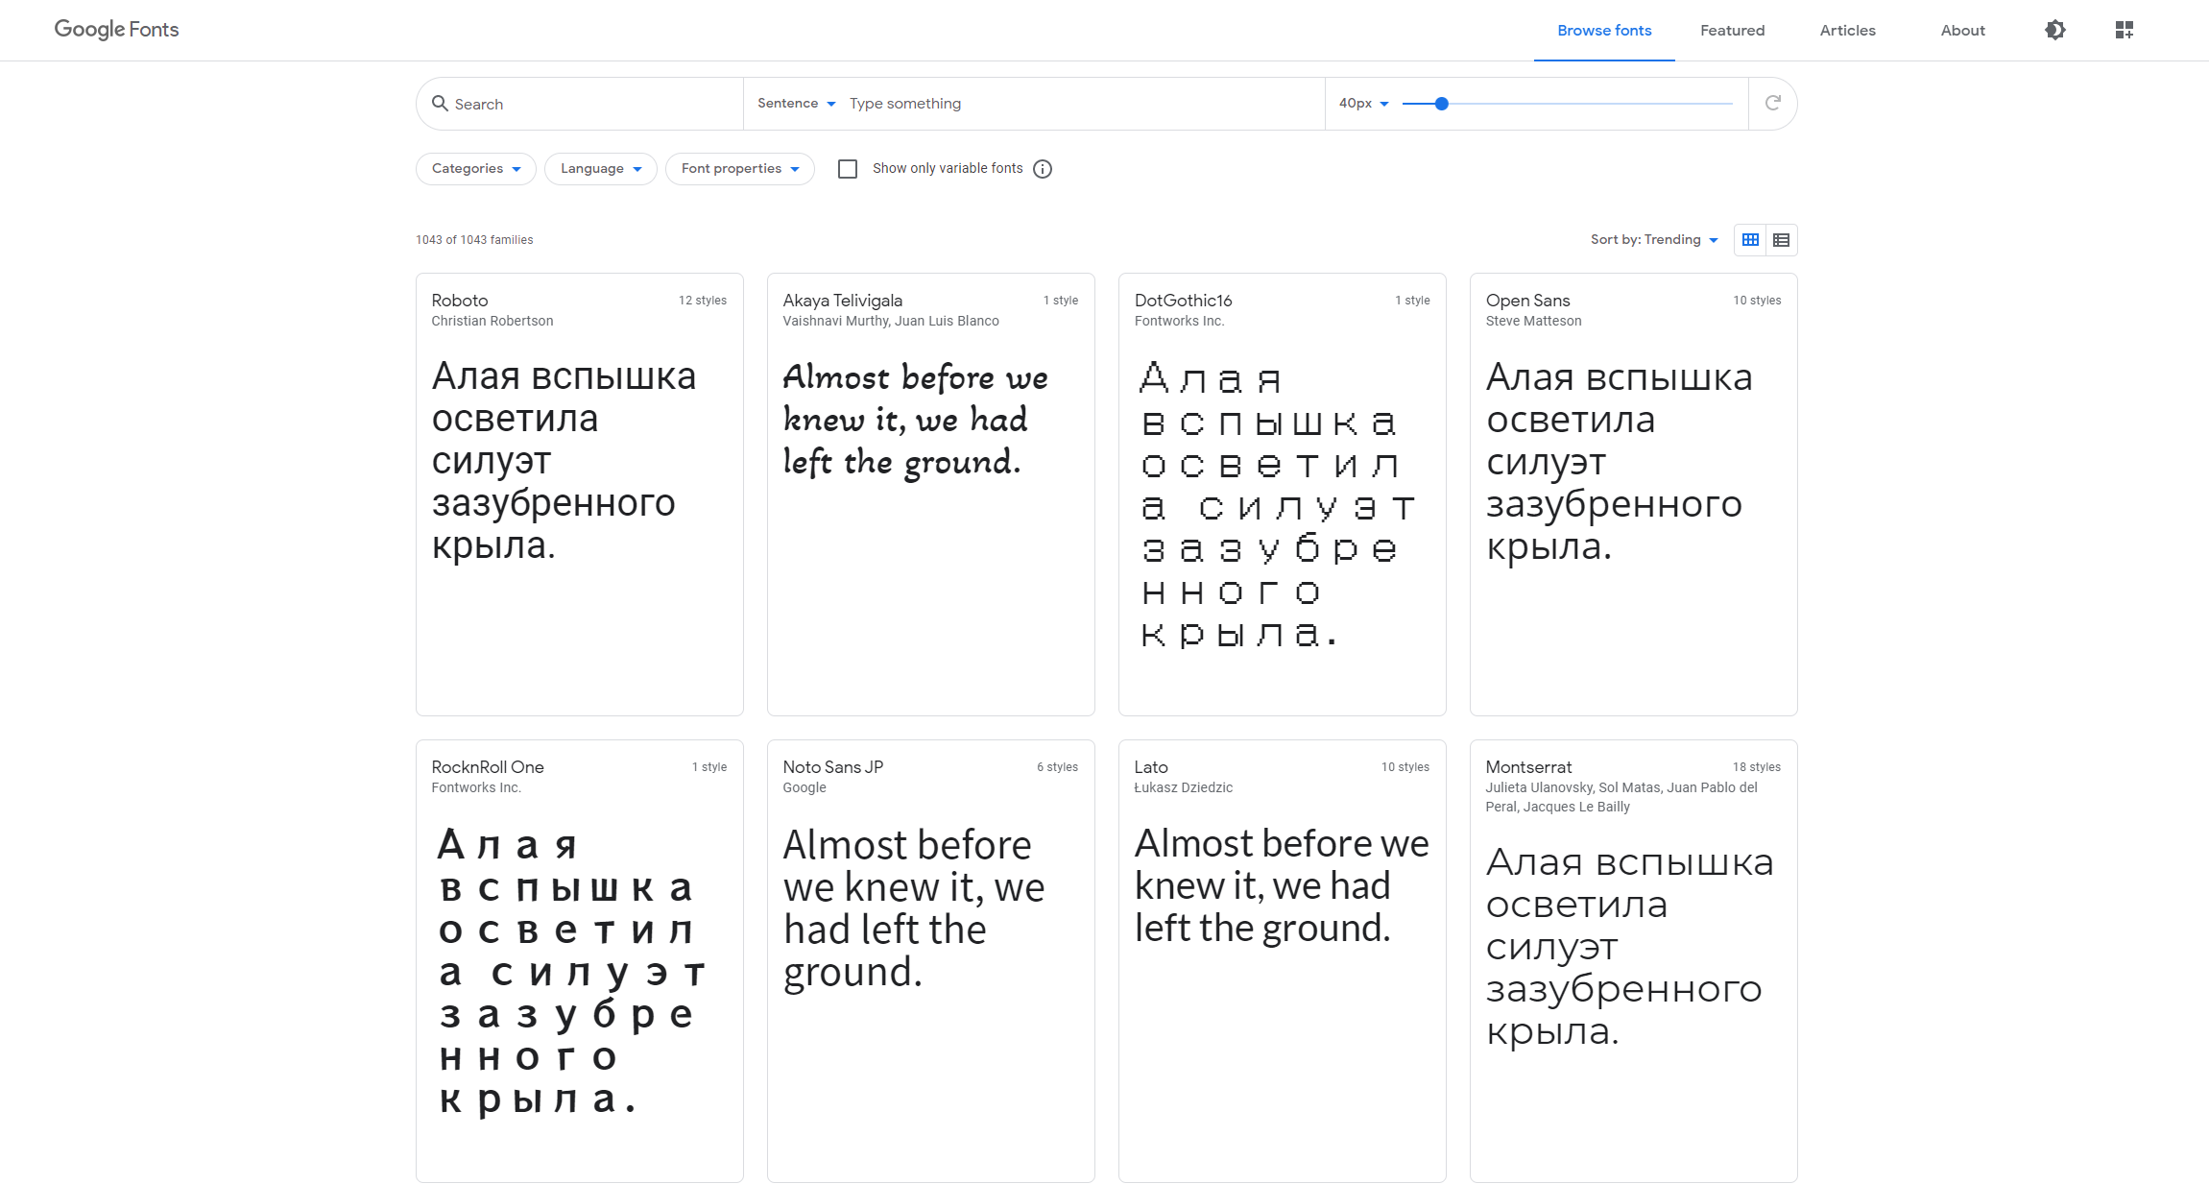
Task: Open the Language dropdown filter
Action: (x=602, y=167)
